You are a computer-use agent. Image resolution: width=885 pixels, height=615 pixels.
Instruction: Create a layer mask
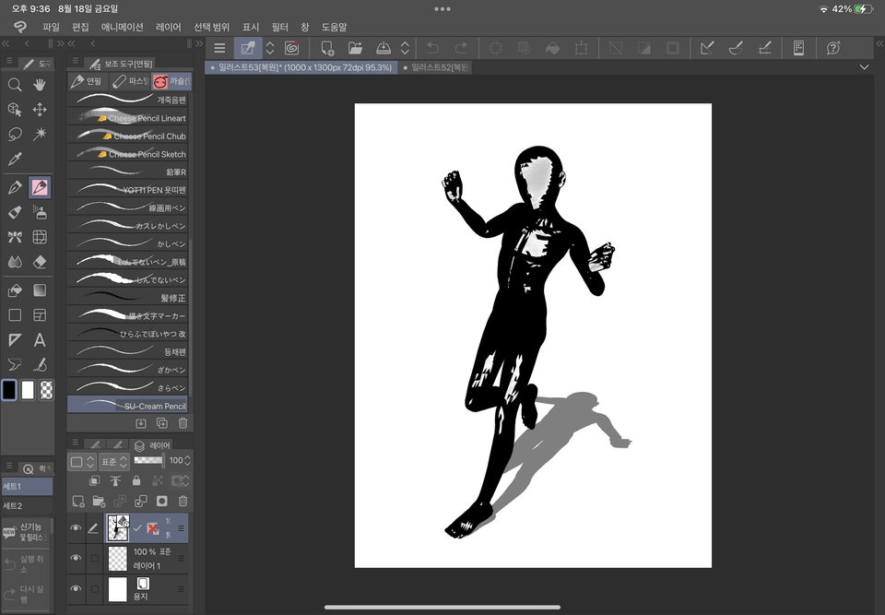(162, 502)
